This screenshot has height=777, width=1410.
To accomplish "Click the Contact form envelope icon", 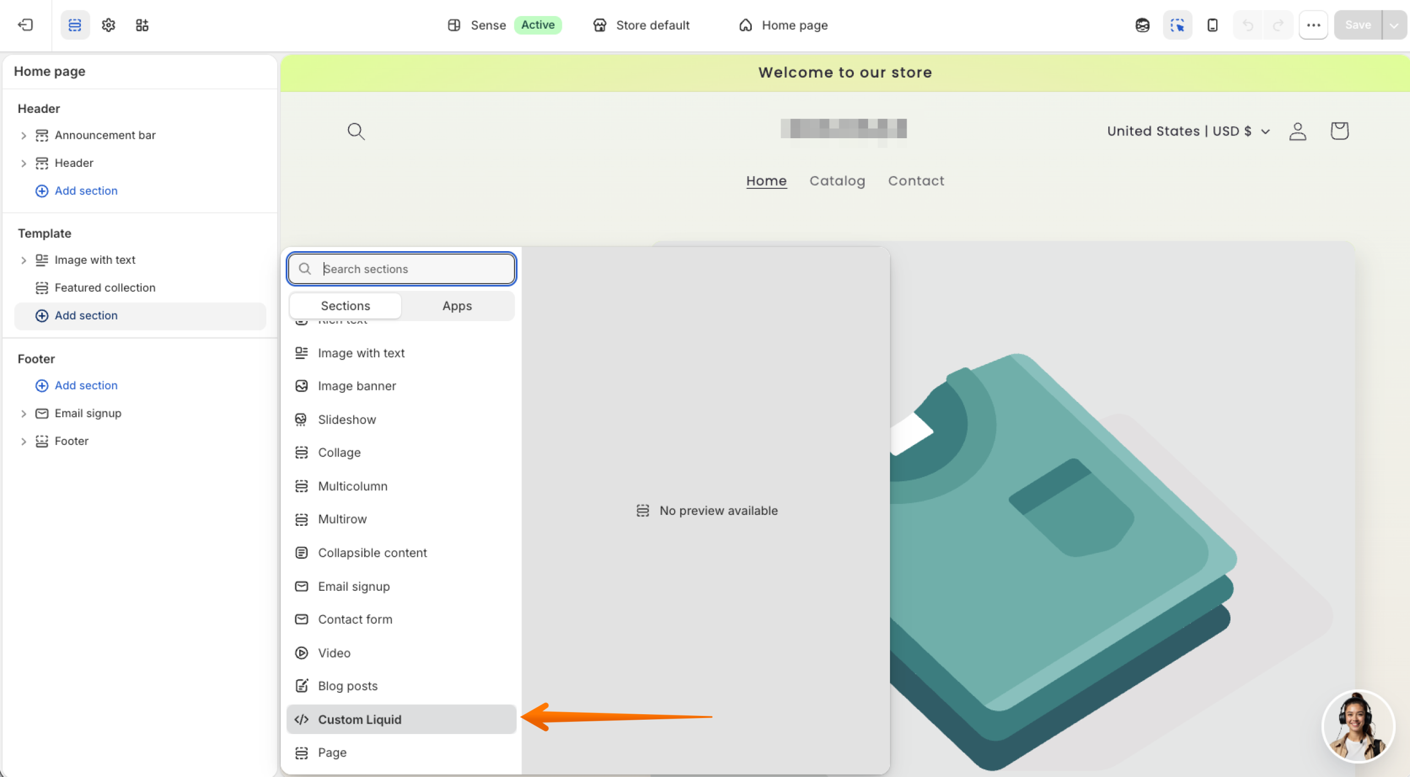I will [x=301, y=620].
